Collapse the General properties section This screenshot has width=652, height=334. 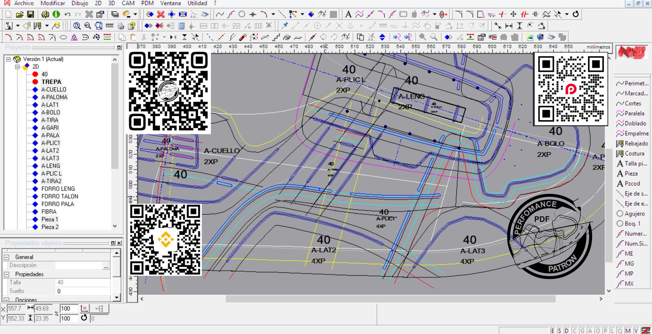pos(7,257)
